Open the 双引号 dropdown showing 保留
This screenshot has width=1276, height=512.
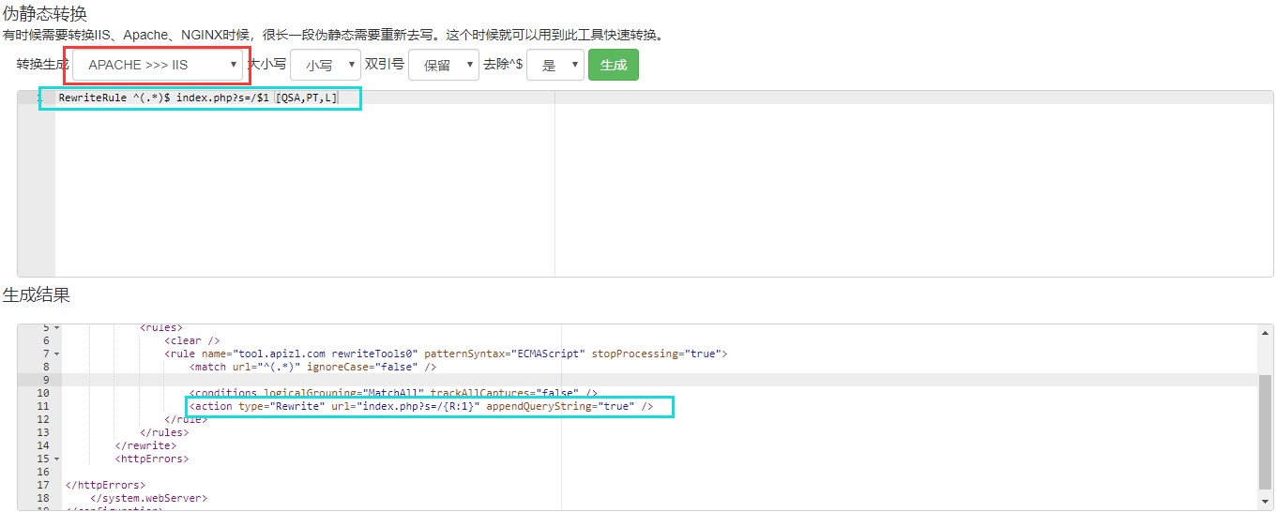click(443, 65)
